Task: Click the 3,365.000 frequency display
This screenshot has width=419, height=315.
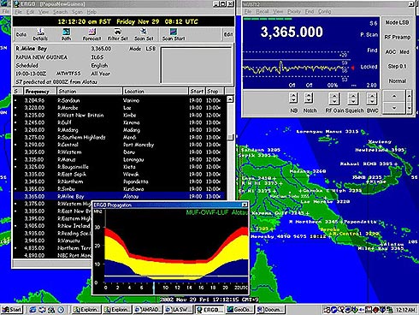Action: click(x=292, y=32)
